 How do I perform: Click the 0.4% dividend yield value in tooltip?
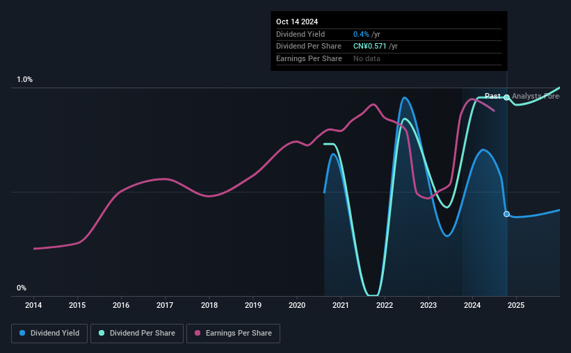pyautogui.click(x=361, y=34)
